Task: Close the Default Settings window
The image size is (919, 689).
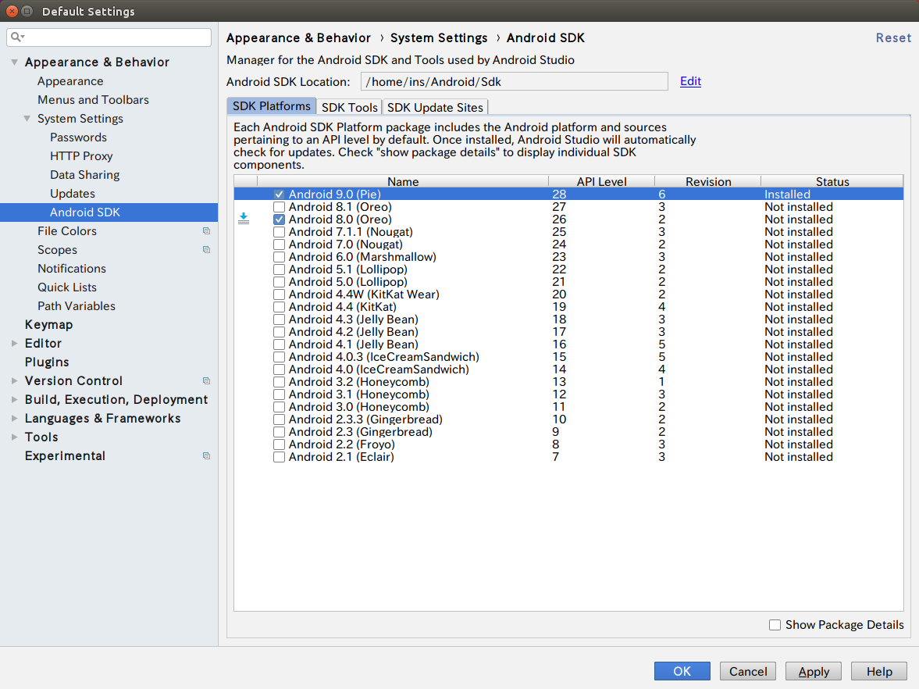Action: pyautogui.click(x=12, y=11)
